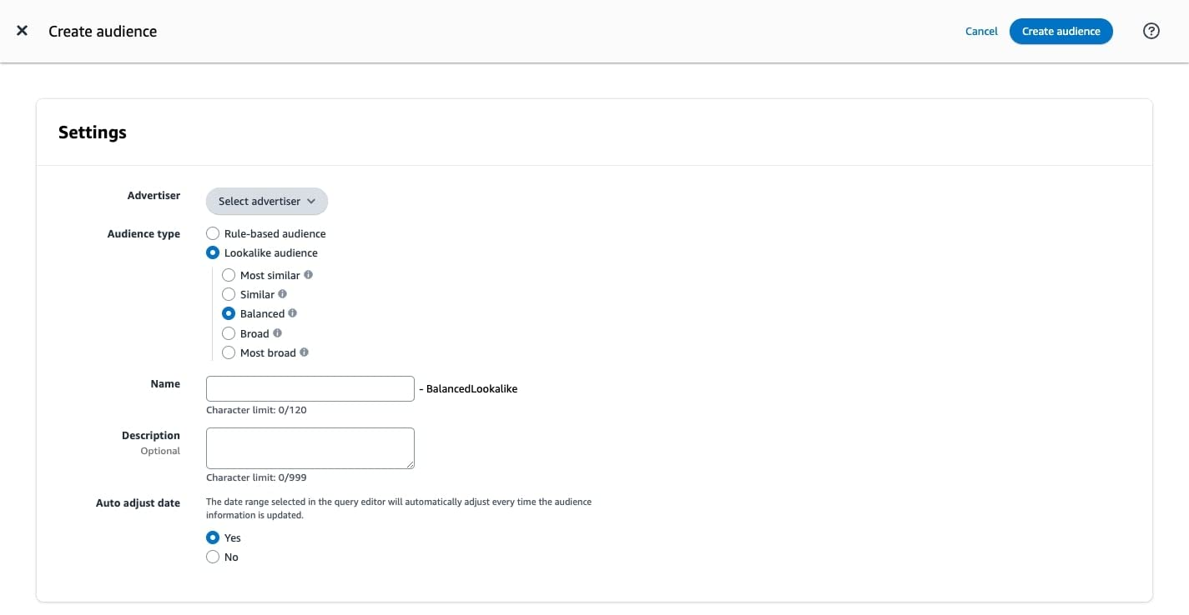Screen dimensions: 1189x615
Task: Click the Cancel link
Action: (x=981, y=32)
